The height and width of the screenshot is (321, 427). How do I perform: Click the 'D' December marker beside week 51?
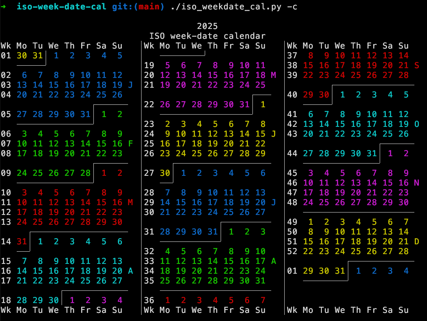[x=417, y=241]
